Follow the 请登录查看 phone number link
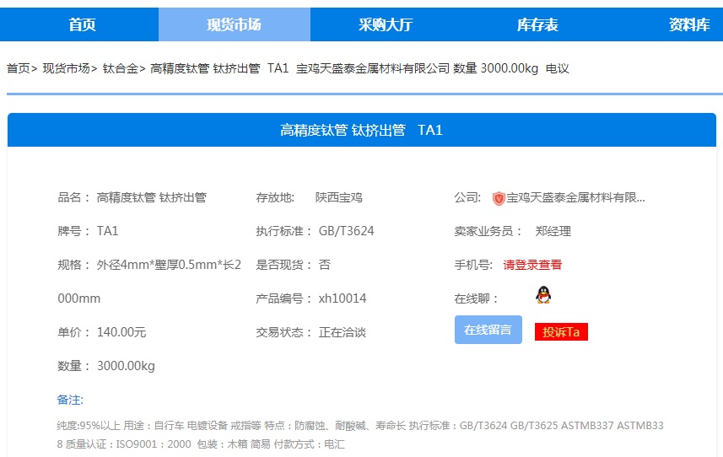723x457 pixels. [x=532, y=265]
